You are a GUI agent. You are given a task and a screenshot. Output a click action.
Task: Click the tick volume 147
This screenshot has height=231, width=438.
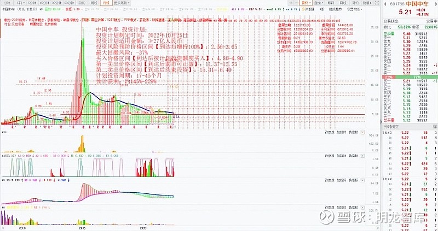click(x=425, y=138)
